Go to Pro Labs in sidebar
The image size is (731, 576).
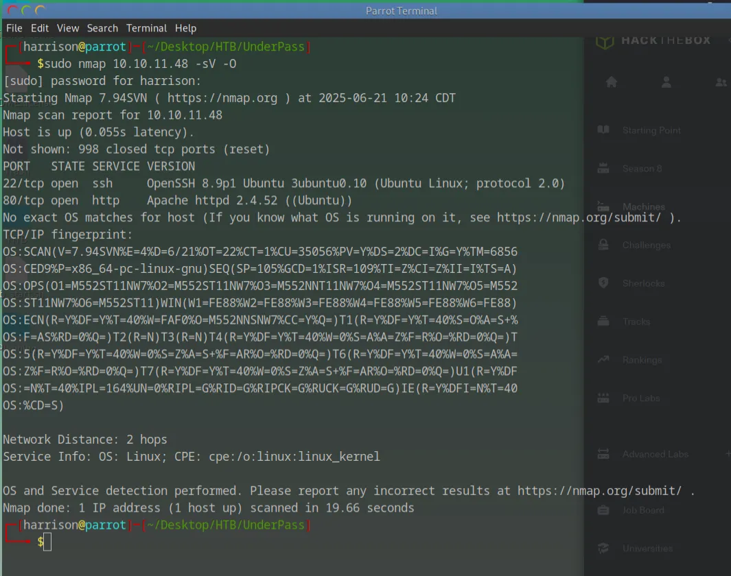click(640, 398)
